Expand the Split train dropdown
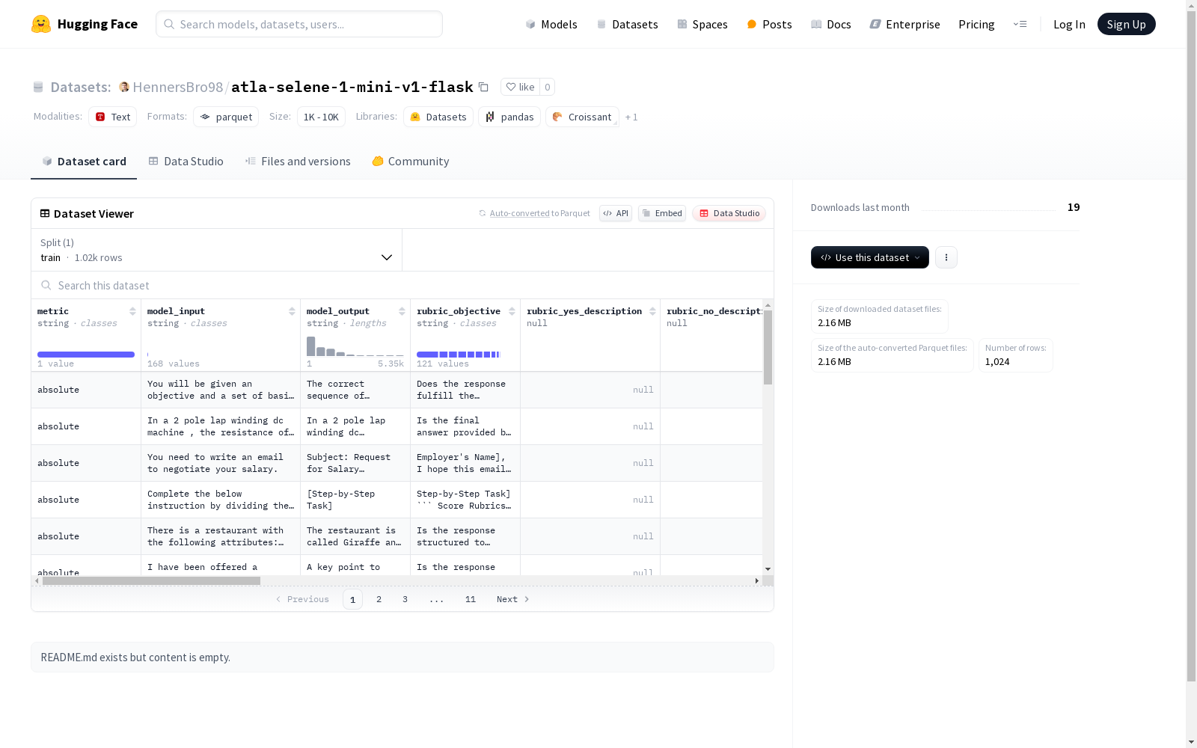The image size is (1197, 748). 217,250
